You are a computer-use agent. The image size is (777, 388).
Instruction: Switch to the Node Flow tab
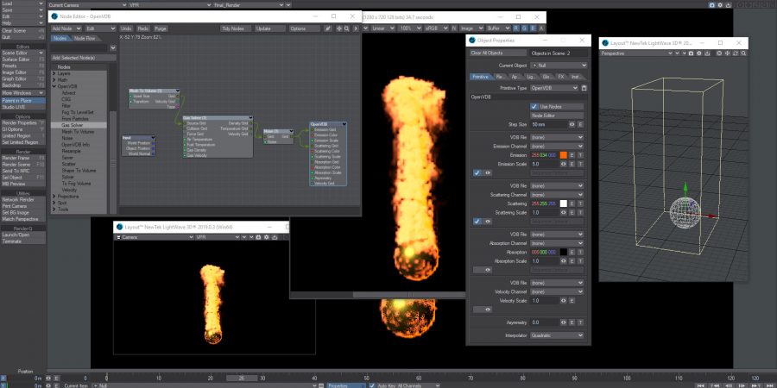point(85,38)
